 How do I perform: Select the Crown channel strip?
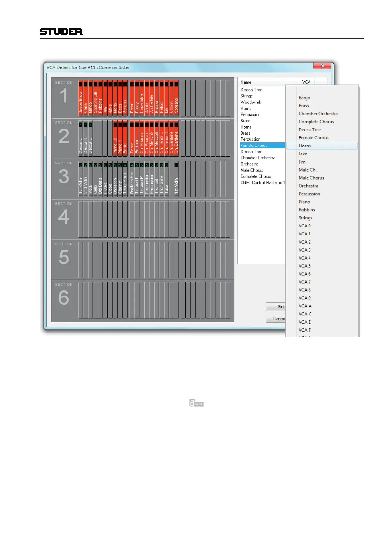(172, 98)
